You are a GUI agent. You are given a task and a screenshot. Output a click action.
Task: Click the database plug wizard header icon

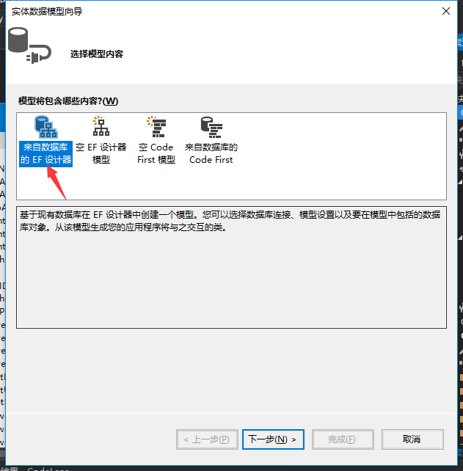coord(29,45)
